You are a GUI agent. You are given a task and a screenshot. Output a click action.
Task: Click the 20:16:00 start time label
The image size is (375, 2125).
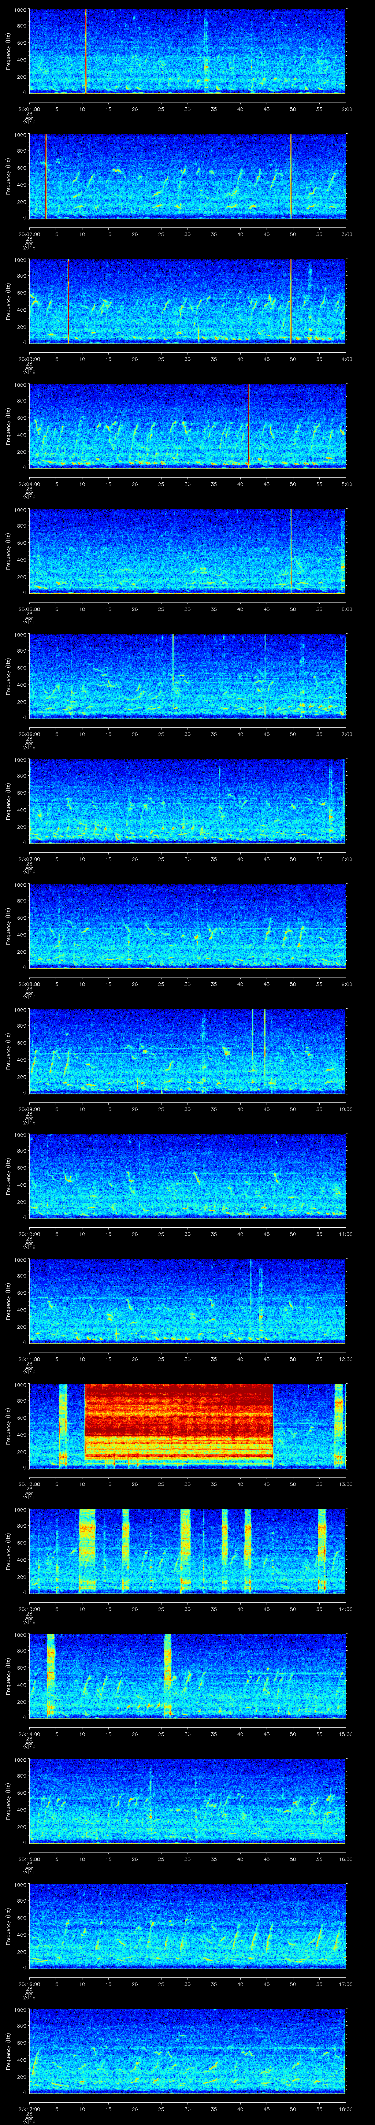(29, 1984)
